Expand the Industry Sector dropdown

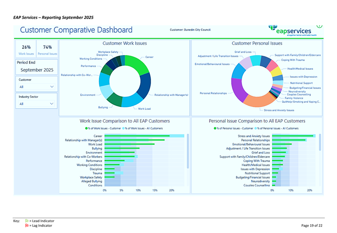pyautogui.click(x=36, y=104)
